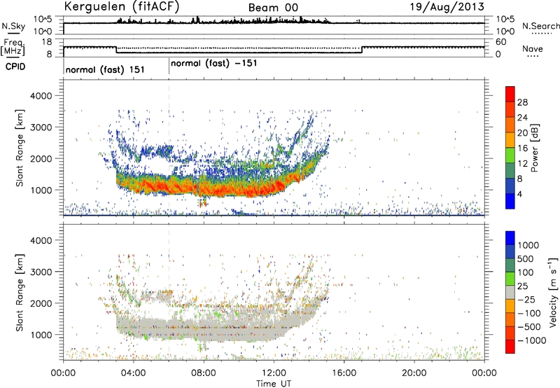Click the 'CPID' row label
Viewport: 560px width, 388px height.
tap(15, 67)
